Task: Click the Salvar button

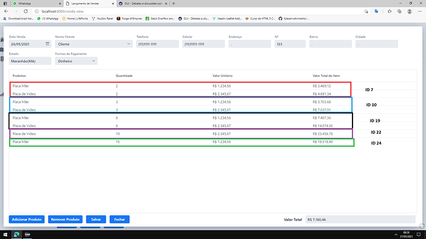Action: 96,219
